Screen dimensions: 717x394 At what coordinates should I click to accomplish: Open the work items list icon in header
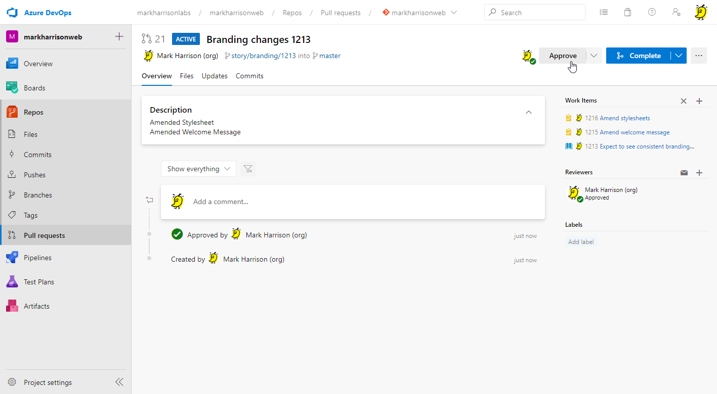[x=603, y=13]
